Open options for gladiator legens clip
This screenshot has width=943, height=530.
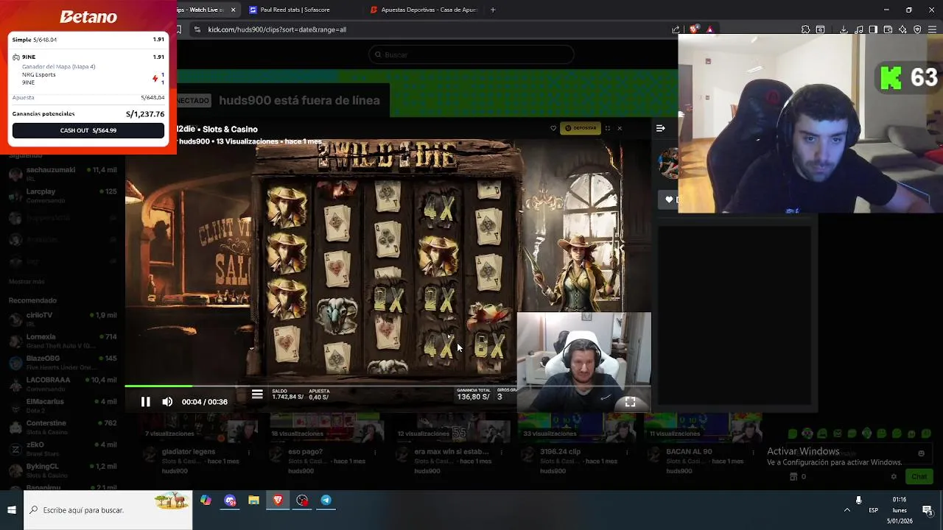coord(249,452)
